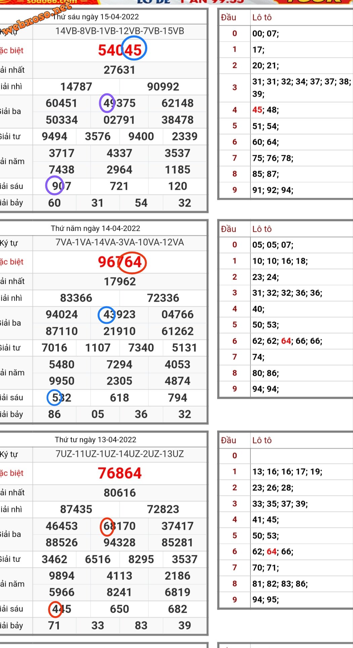Click the number "02791"

point(119,120)
